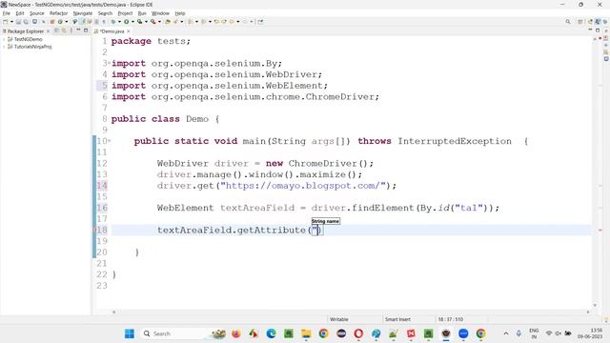Screen dimensions: 610x343
Task: Click the Save toolbar icon
Action: click(x=18, y=22)
